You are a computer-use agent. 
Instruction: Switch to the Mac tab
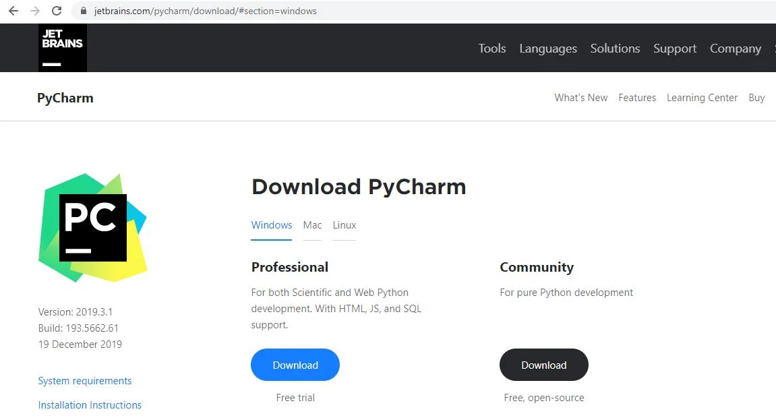[x=312, y=225]
